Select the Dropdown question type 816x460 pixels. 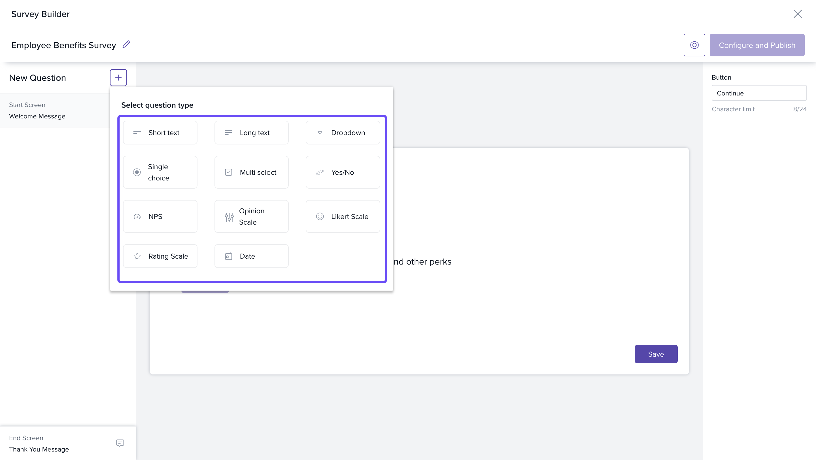point(343,133)
